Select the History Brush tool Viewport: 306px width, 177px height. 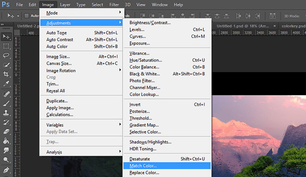pyautogui.click(x=6, y=122)
